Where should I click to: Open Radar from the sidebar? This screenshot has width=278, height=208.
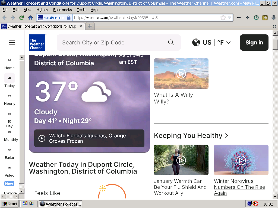(10, 154)
